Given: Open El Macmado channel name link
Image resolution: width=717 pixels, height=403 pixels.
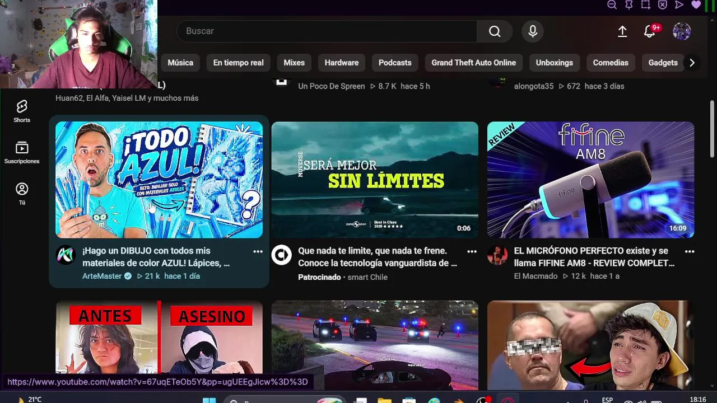Looking at the screenshot, I should pos(536,276).
